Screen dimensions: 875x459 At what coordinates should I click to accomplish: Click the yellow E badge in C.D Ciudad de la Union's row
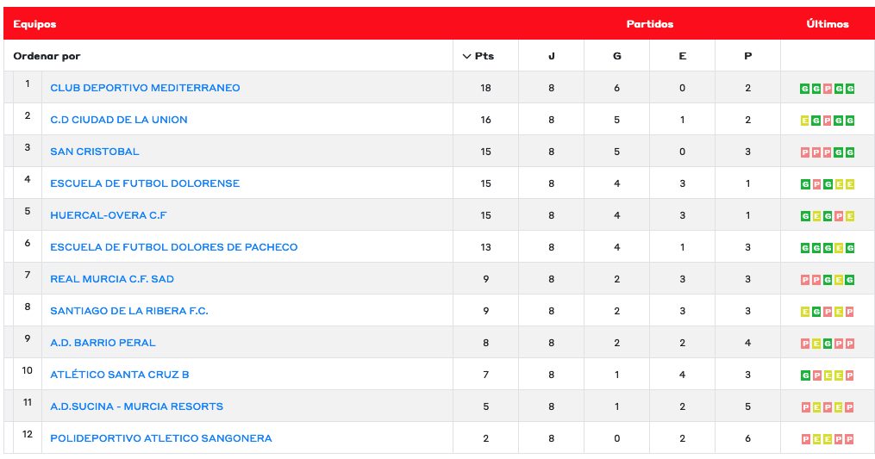click(804, 121)
